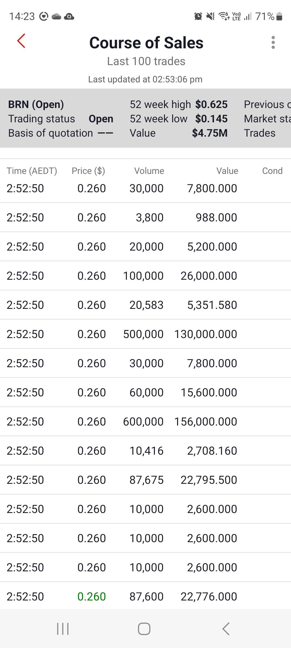Select the 3,800 volume trade row
Image resolution: width=291 pixels, height=648 pixels.
pyautogui.click(x=145, y=218)
